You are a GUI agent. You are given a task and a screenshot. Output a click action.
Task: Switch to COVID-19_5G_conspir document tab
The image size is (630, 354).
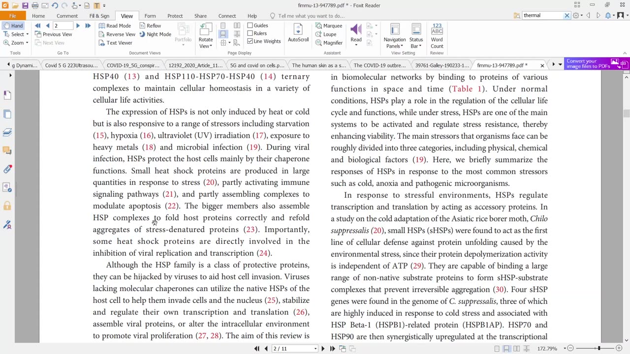(x=132, y=65)
